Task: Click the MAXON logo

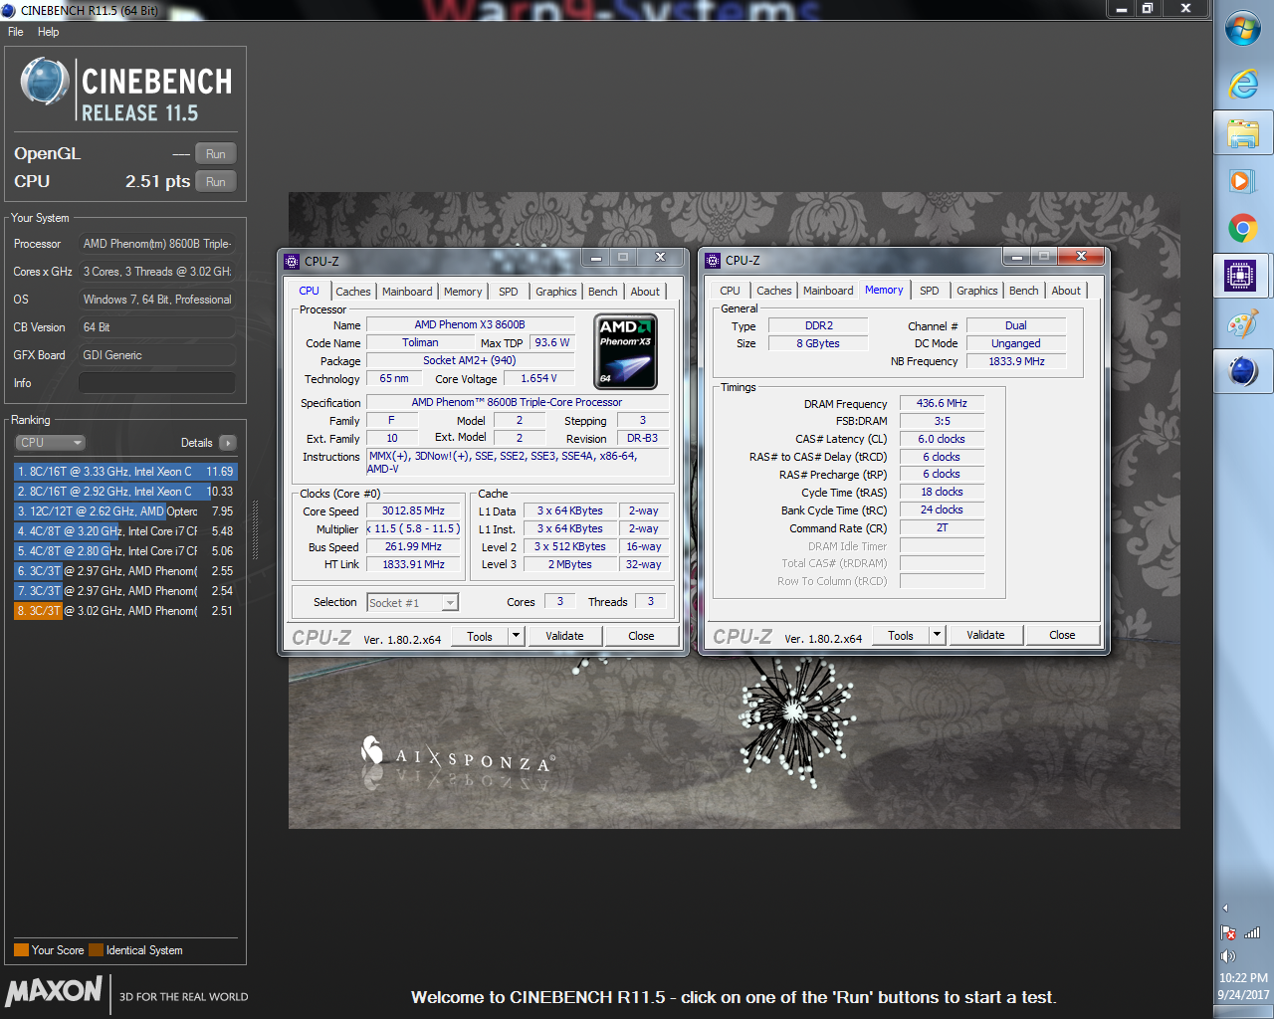Action: pyautogui.click(x=55, y=991)
